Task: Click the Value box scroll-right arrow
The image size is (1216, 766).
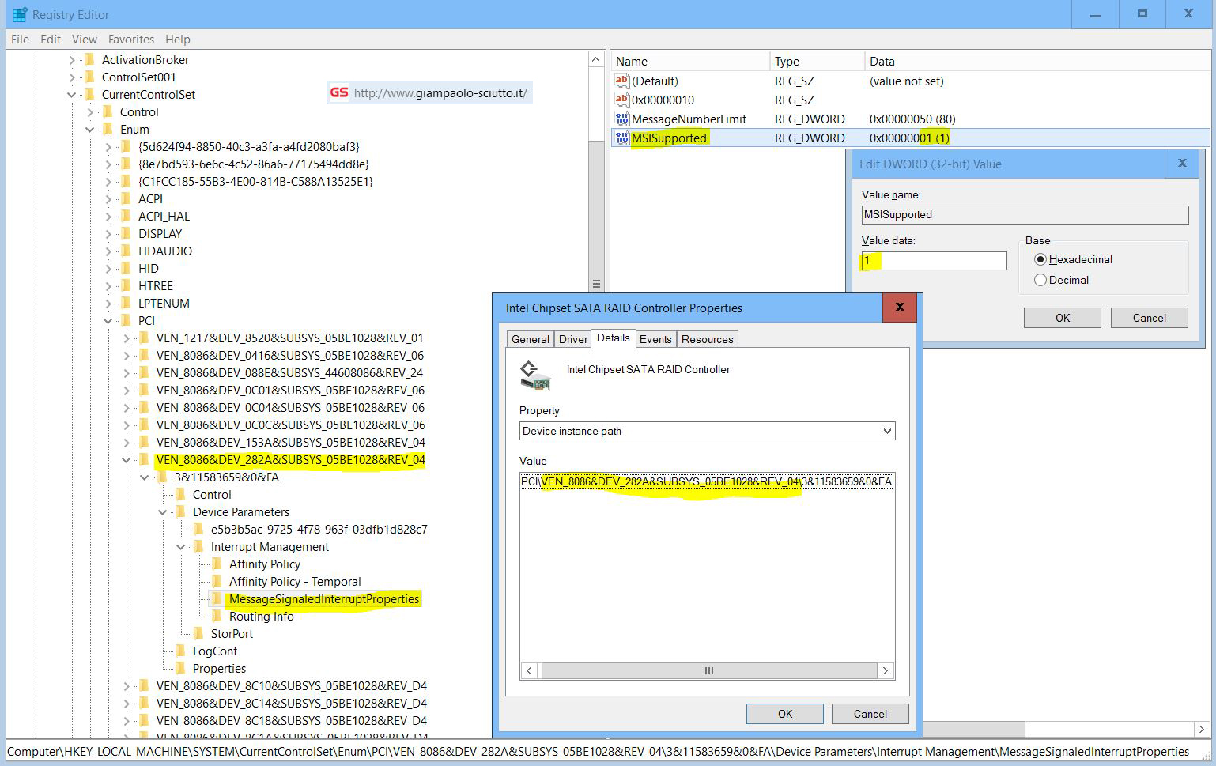Action: 886,670
